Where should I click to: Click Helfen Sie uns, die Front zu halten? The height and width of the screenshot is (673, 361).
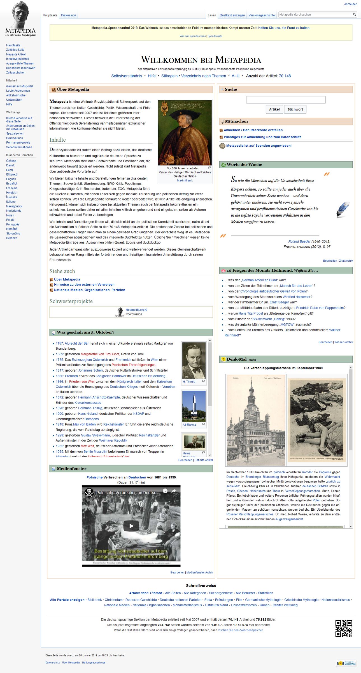284,28
